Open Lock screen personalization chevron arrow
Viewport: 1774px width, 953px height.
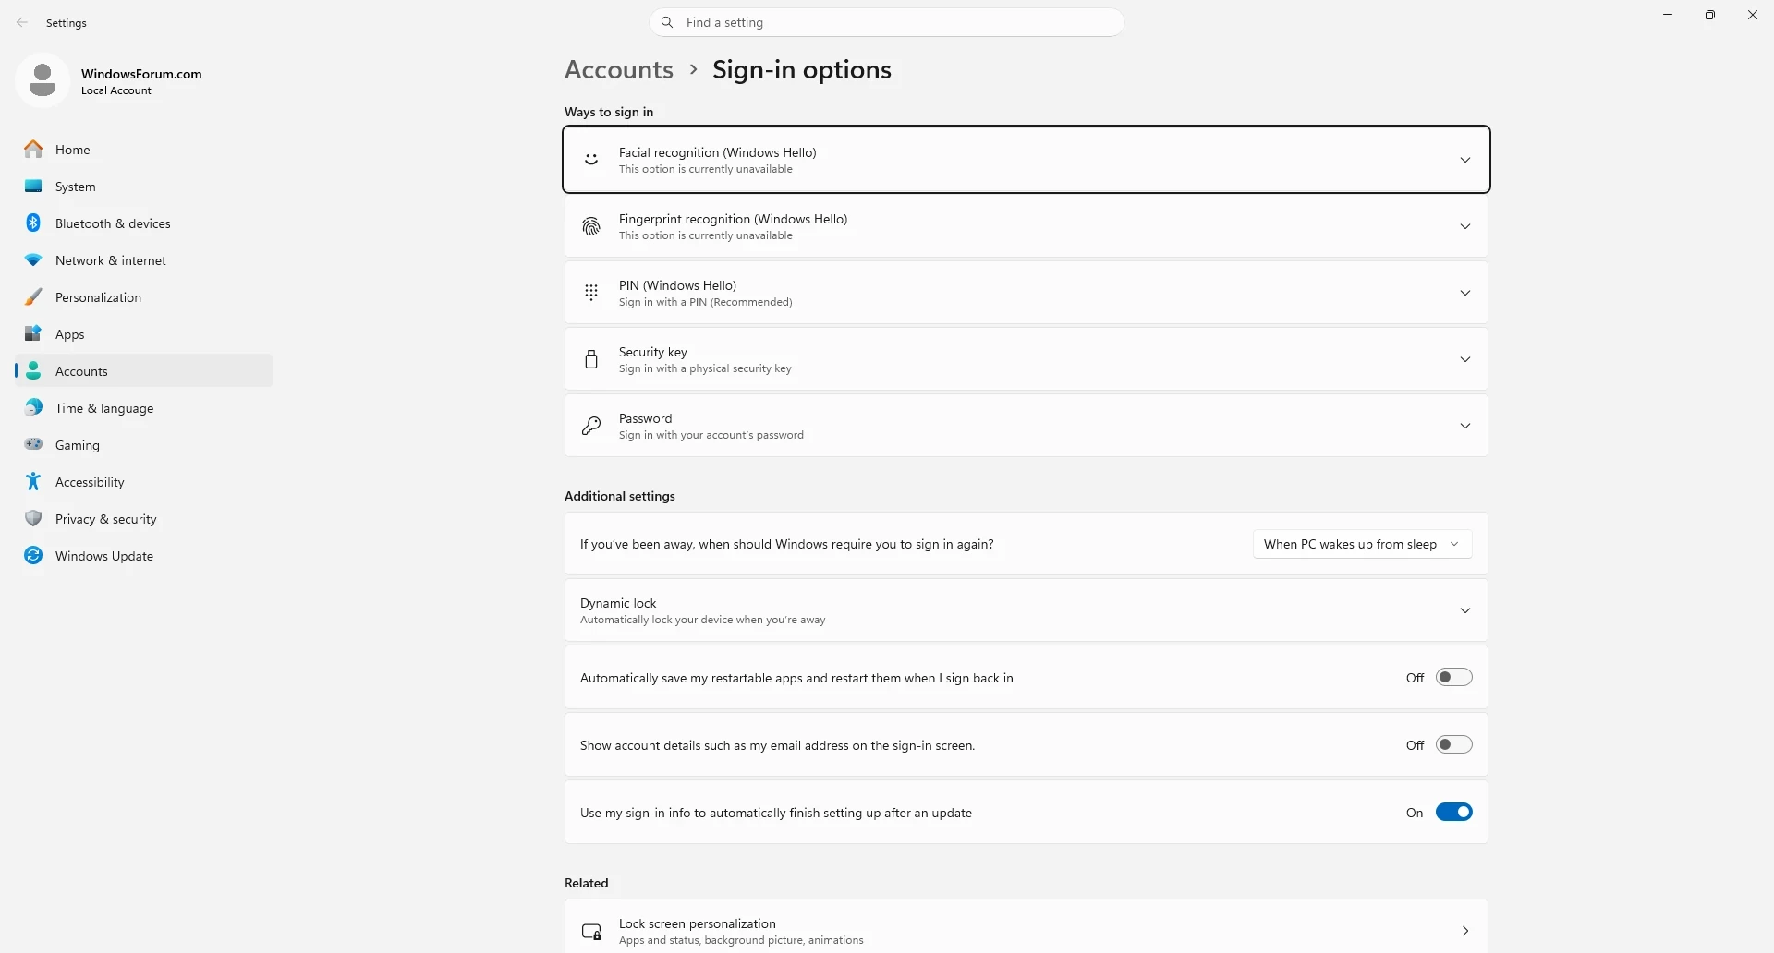coord(1465,931)
